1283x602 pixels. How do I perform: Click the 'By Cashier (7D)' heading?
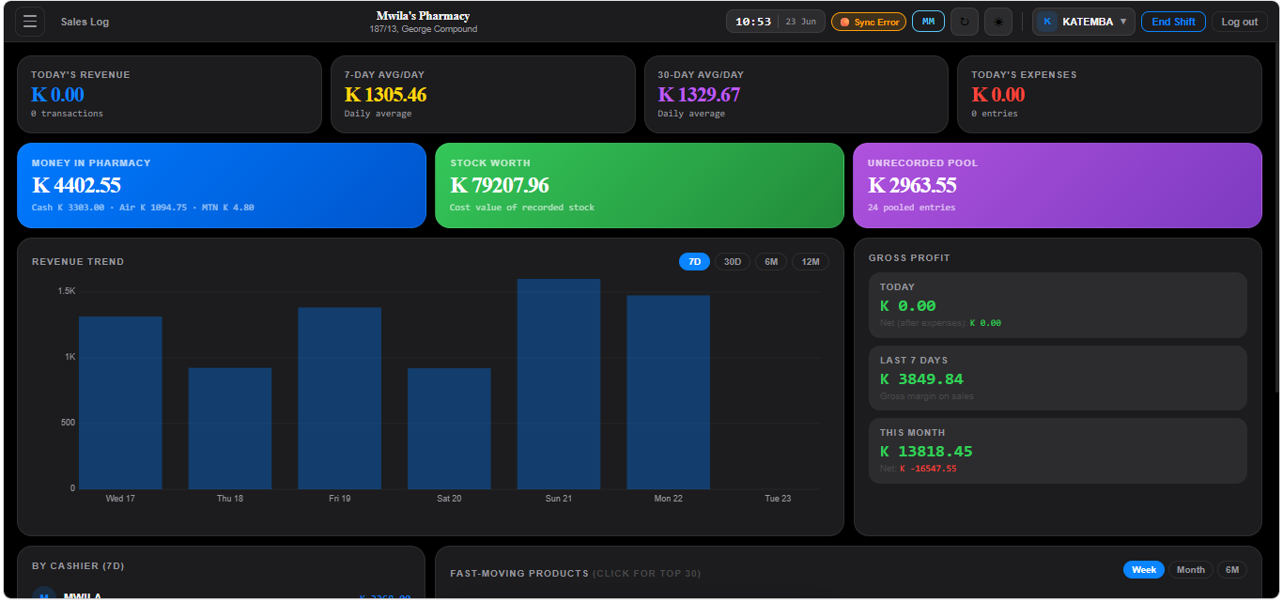[78, 566]
